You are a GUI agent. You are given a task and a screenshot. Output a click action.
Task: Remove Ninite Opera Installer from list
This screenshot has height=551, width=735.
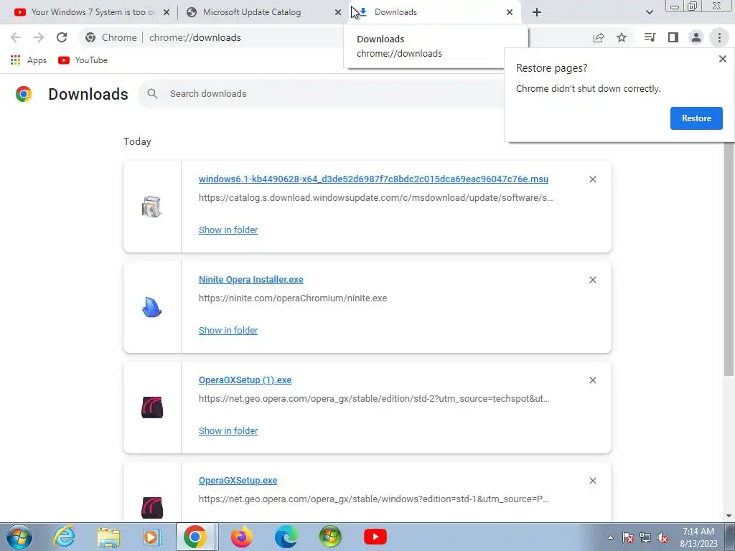point(592,280)
